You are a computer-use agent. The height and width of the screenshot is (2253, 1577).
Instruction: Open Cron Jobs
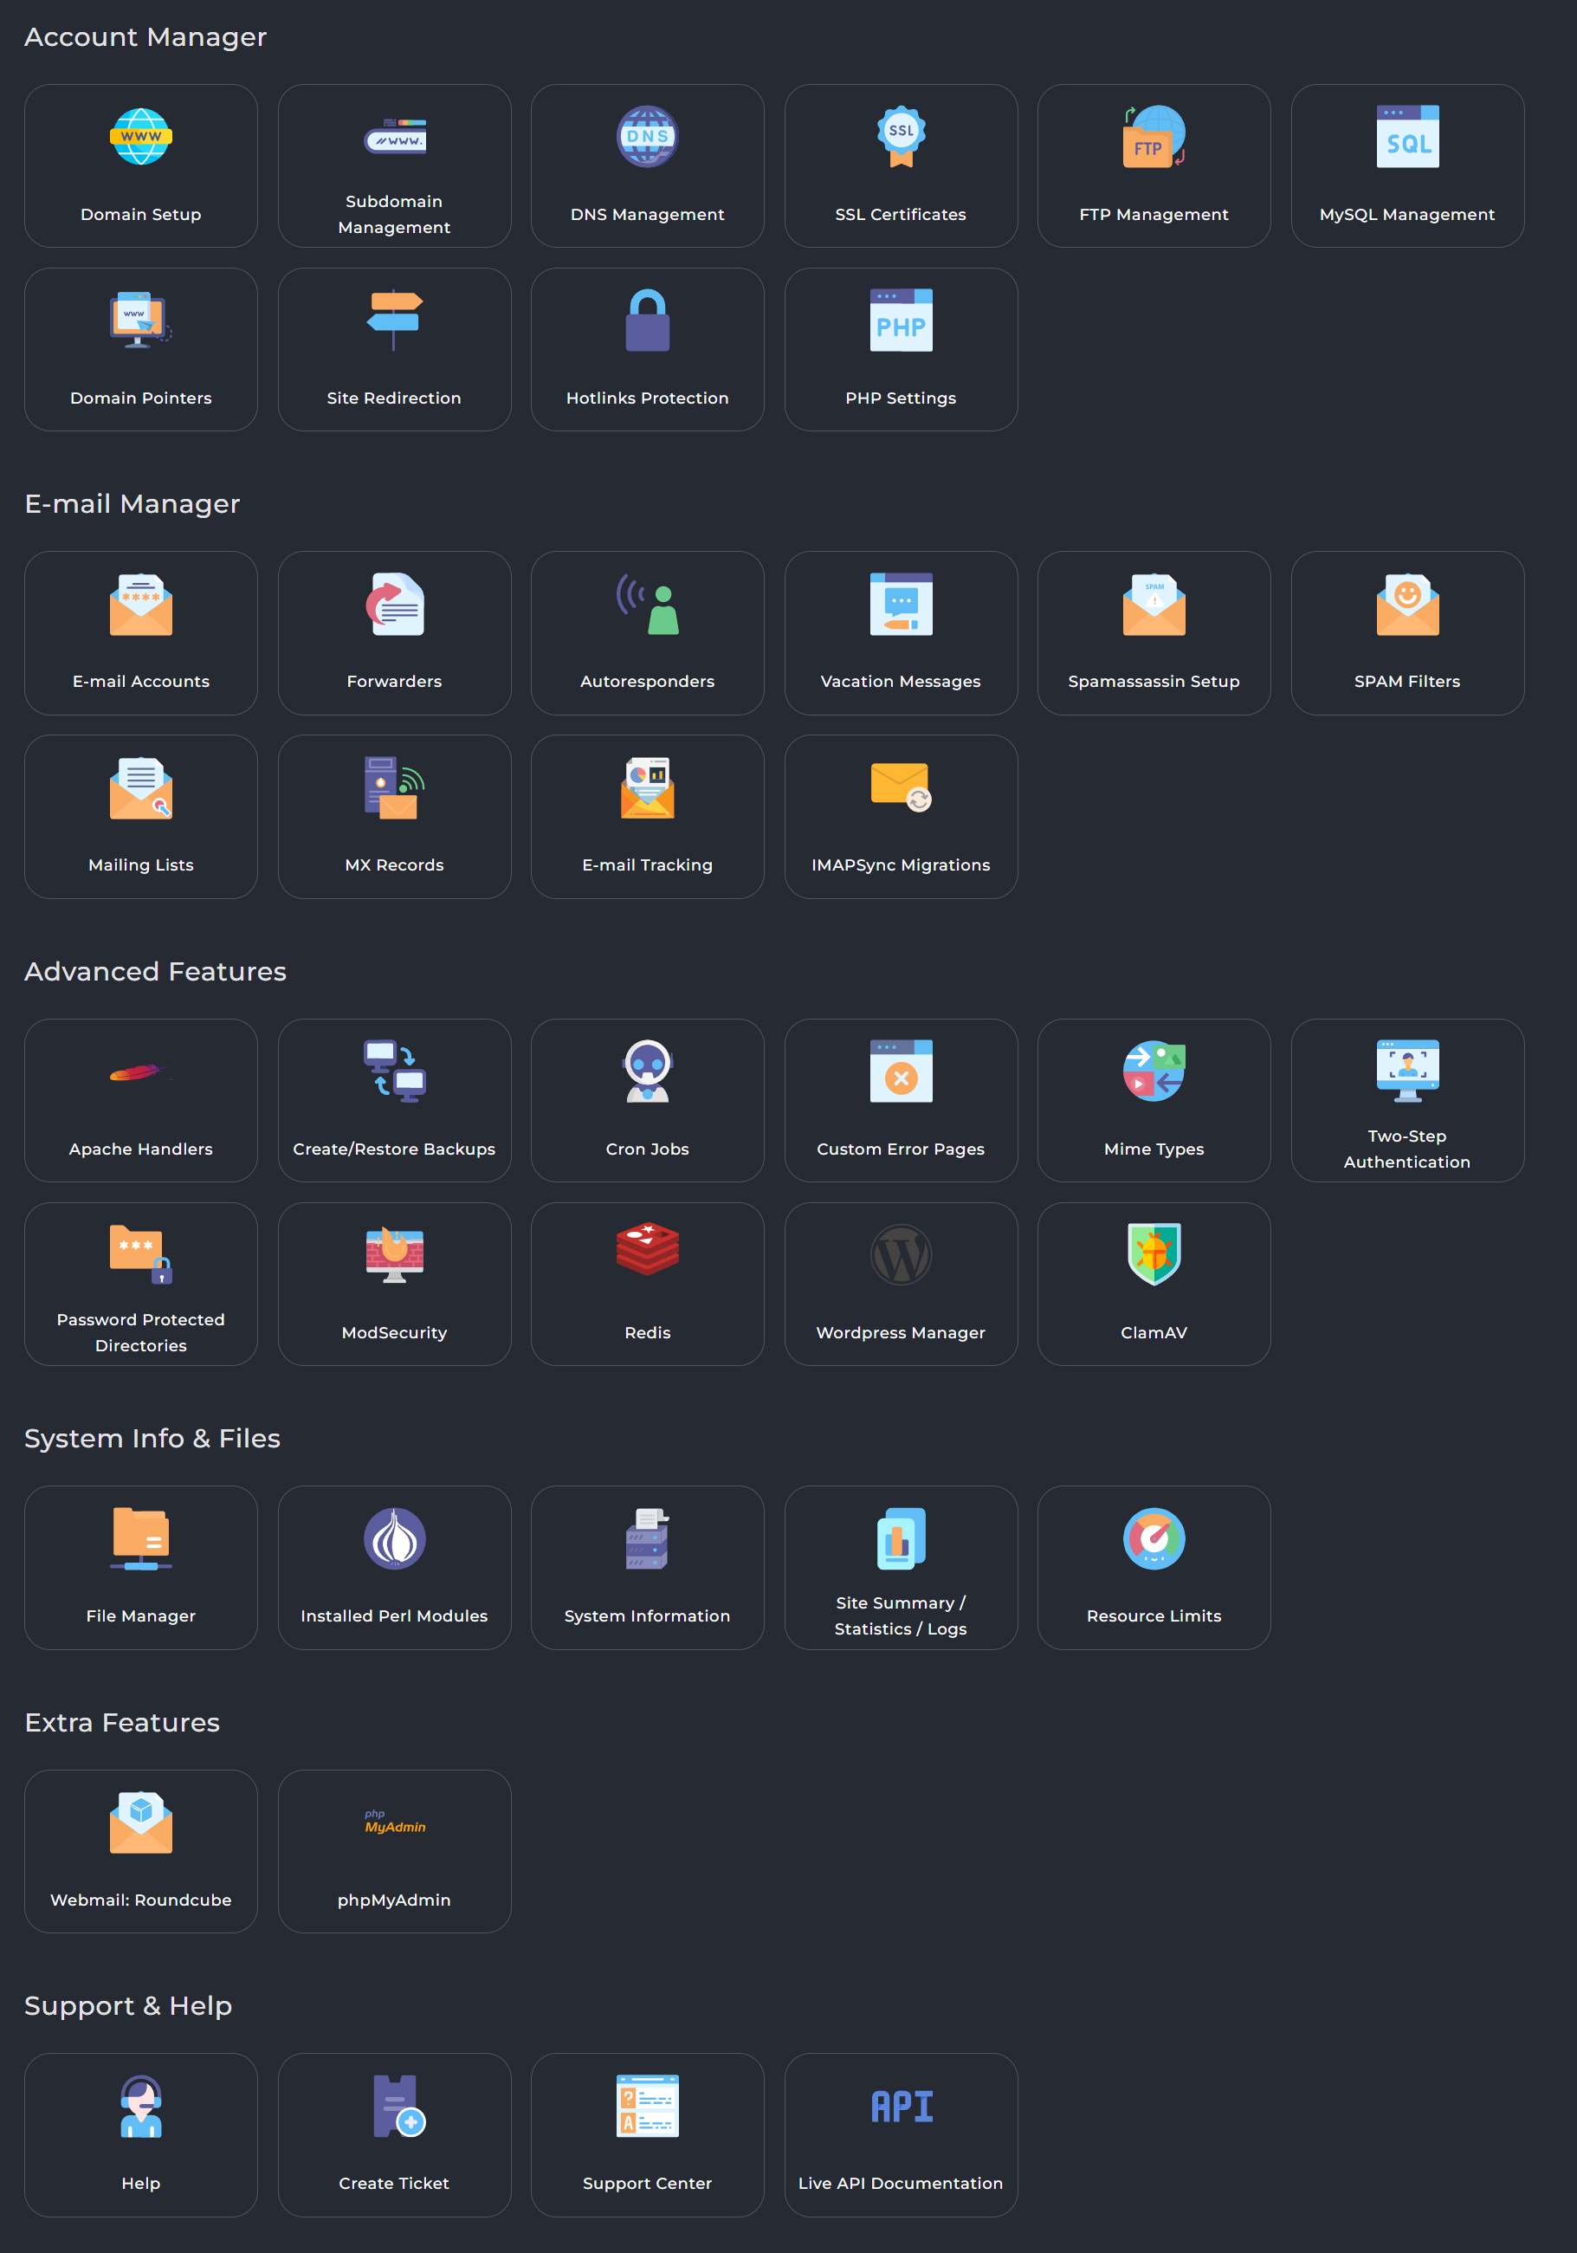click(647, 1100)
